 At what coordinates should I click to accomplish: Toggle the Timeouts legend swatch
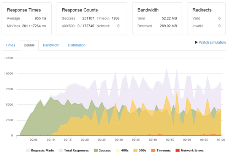[x=153, y=150]
